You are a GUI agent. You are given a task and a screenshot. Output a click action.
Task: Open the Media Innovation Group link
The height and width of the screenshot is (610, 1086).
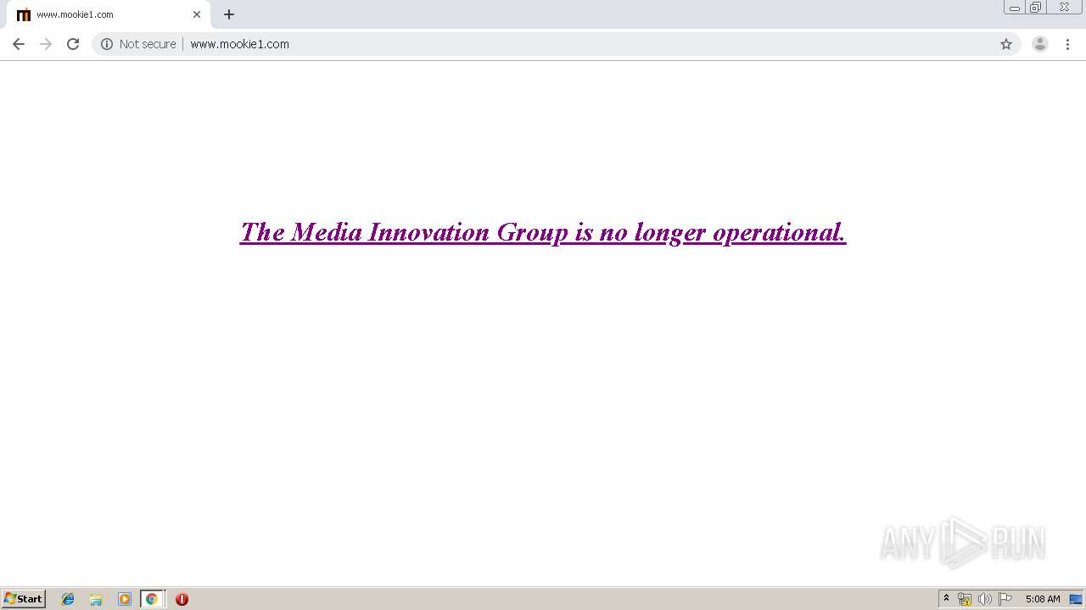543,232
